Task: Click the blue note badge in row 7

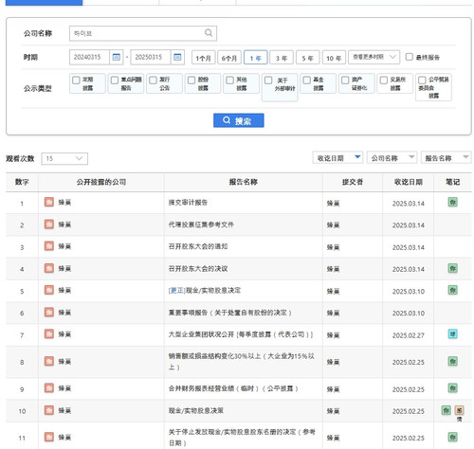Action: point(452,334)
